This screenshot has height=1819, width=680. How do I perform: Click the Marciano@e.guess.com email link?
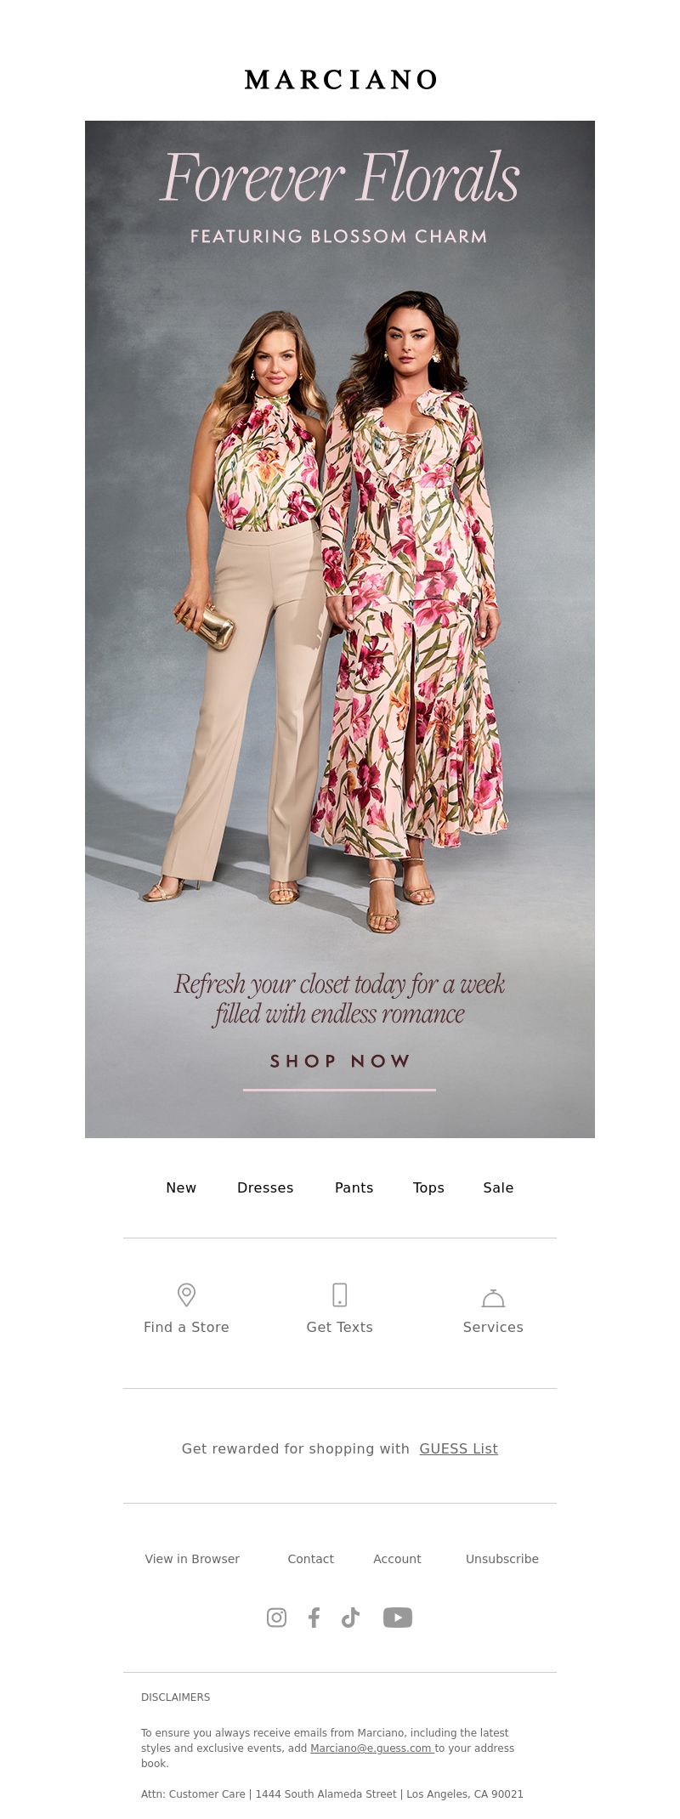(371, 1748)
